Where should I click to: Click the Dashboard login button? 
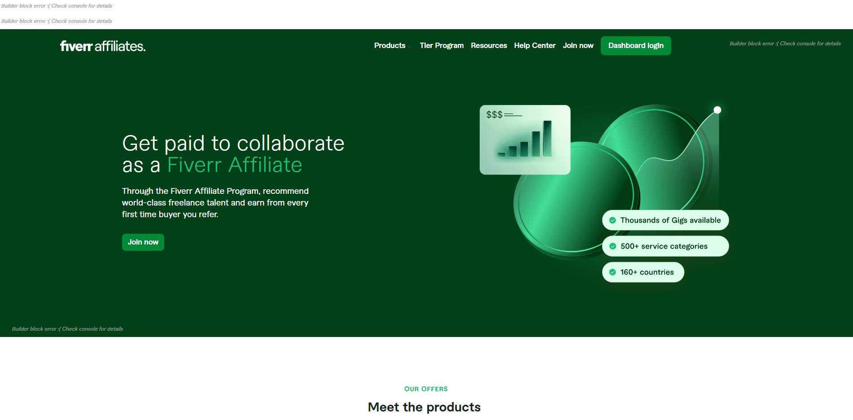pyautogui.click(x=636, y=46)
